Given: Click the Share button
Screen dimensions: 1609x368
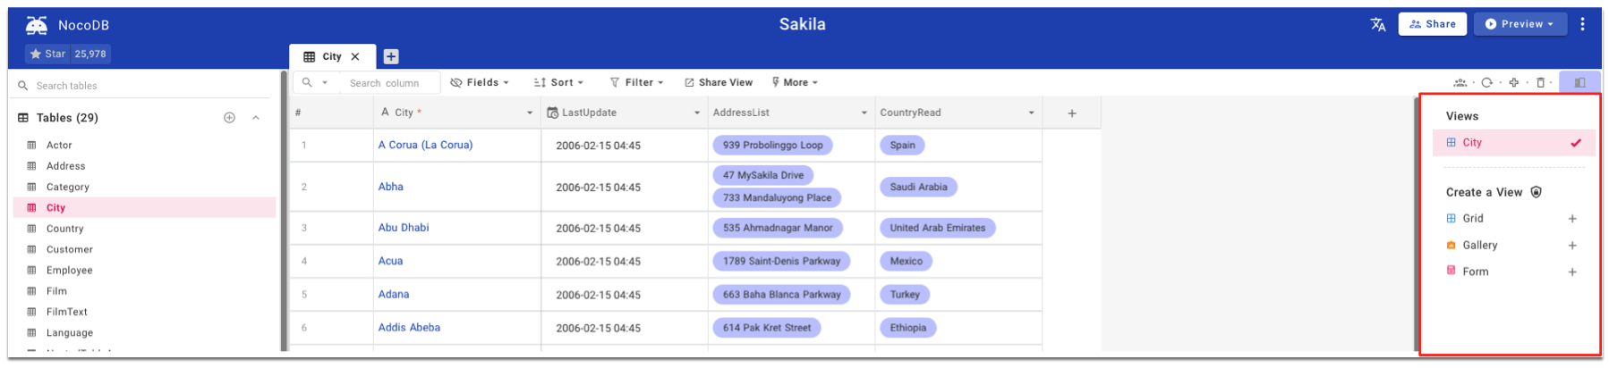Looking at the screenshot, I should click(1432, 24).
